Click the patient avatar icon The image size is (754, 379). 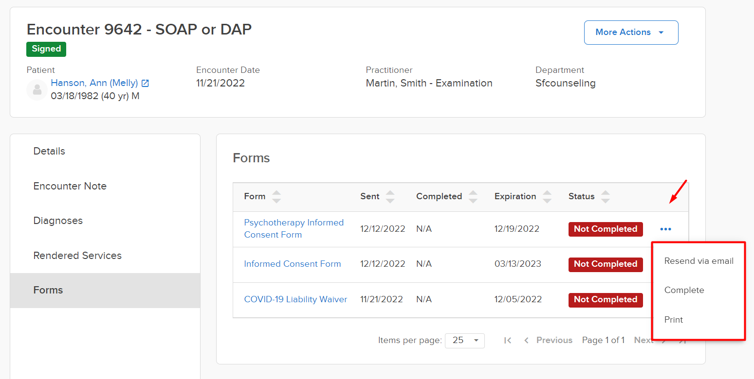(37, 90)
